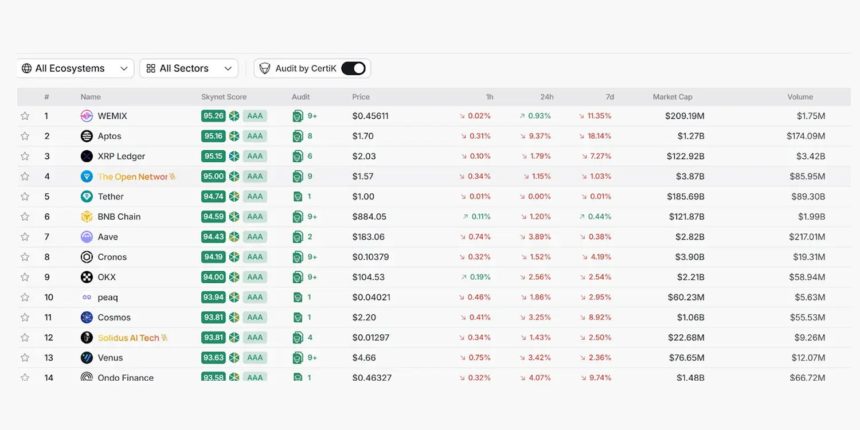Click the Skynet badge icon for Aave
860x430 pixels.
(234, 237)
